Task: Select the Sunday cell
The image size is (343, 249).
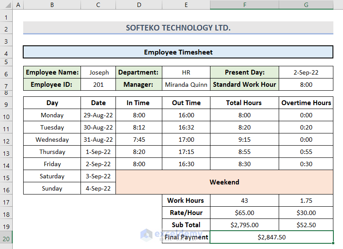Action: pyautogui.click(x=52, y=188)
